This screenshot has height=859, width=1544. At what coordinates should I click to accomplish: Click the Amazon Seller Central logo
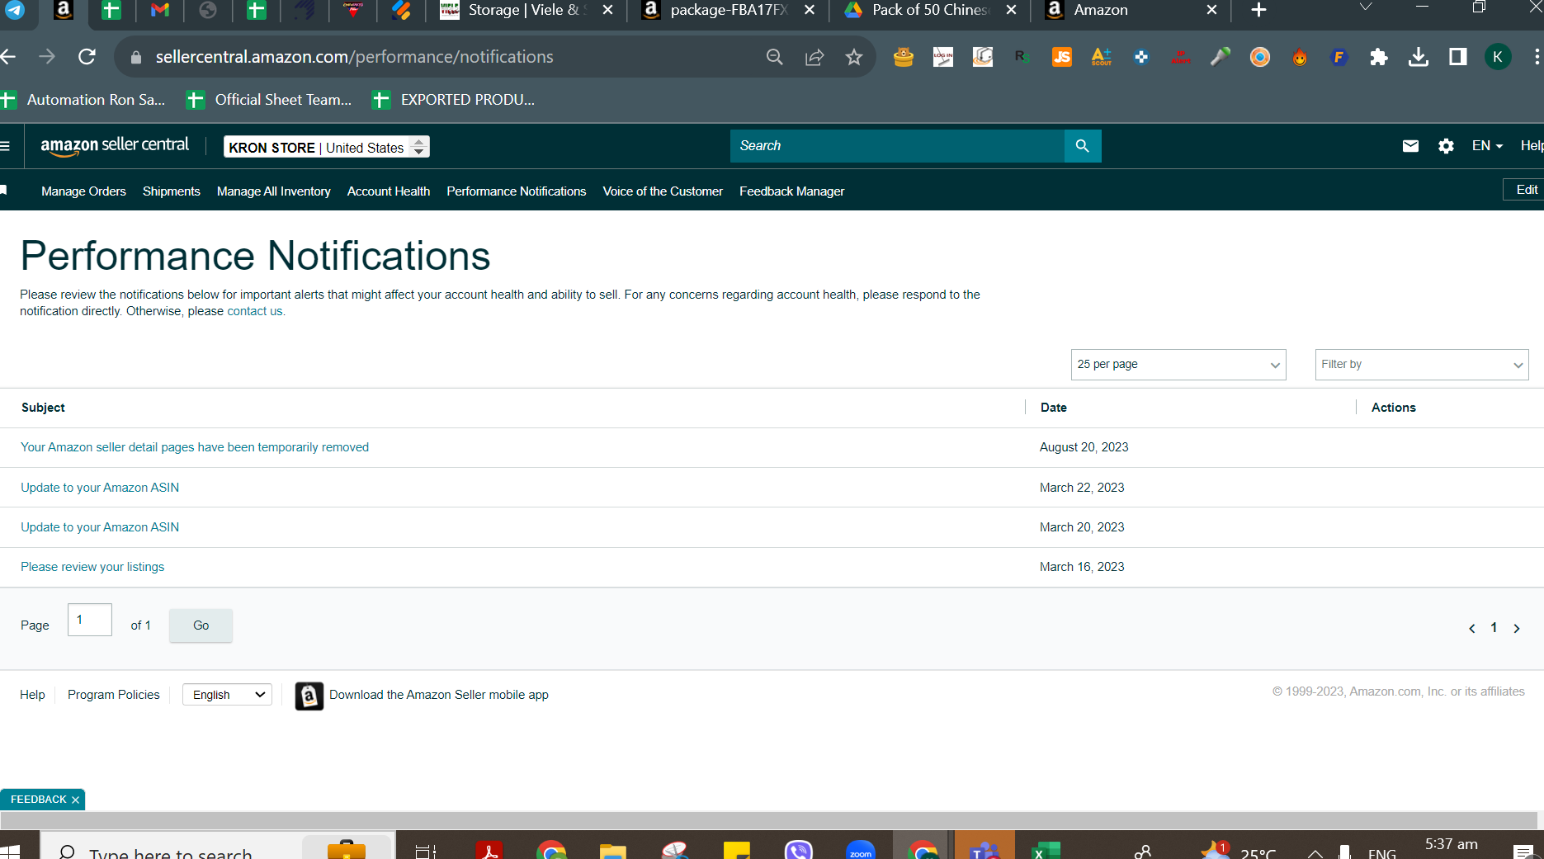click(115, 146)
